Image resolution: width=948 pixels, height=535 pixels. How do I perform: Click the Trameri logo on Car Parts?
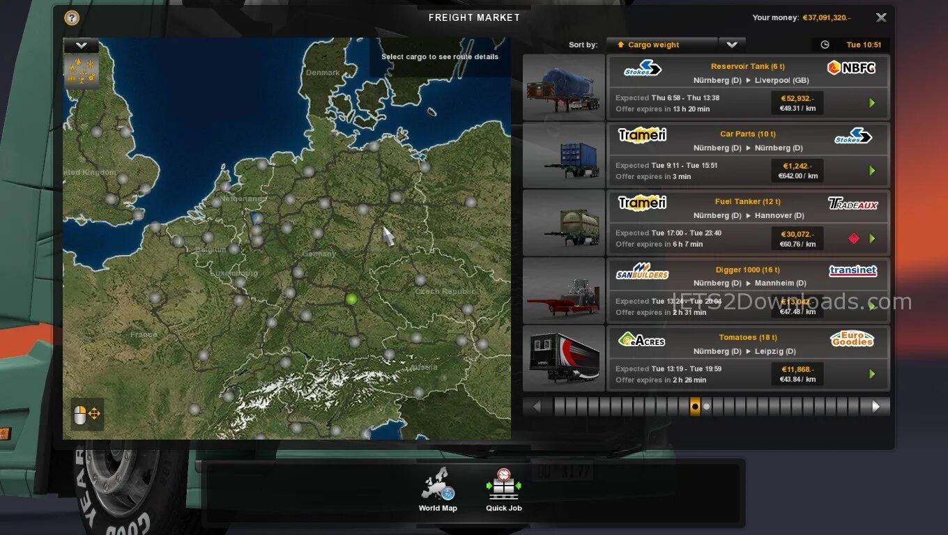click(x=642, y=134)
